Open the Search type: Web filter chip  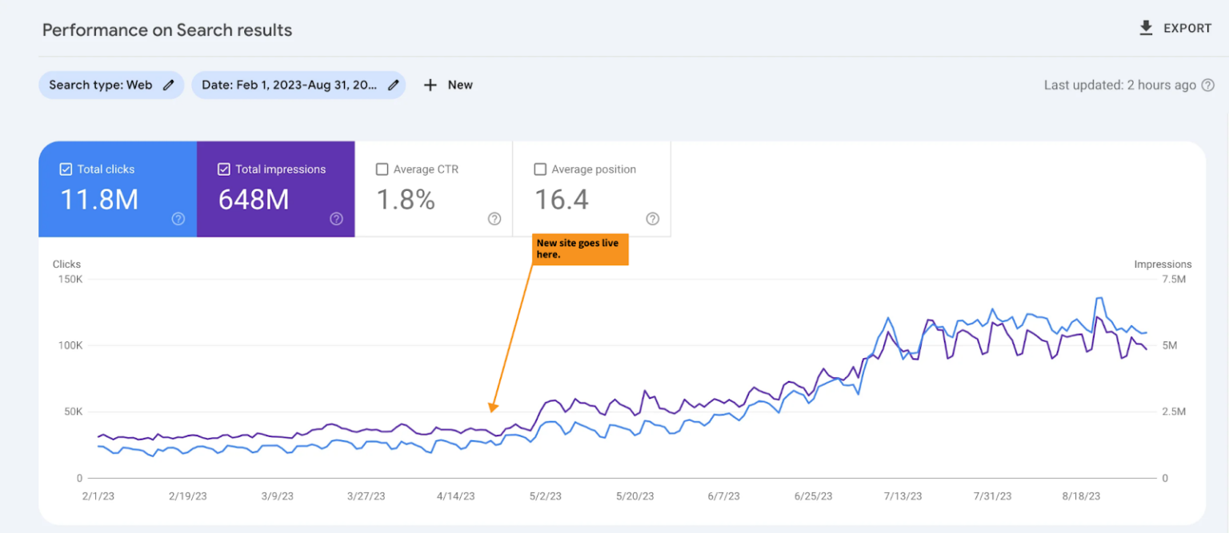(x=110, y=85)
